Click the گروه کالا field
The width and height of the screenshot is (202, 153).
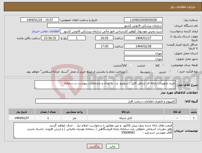click(106, 101)
